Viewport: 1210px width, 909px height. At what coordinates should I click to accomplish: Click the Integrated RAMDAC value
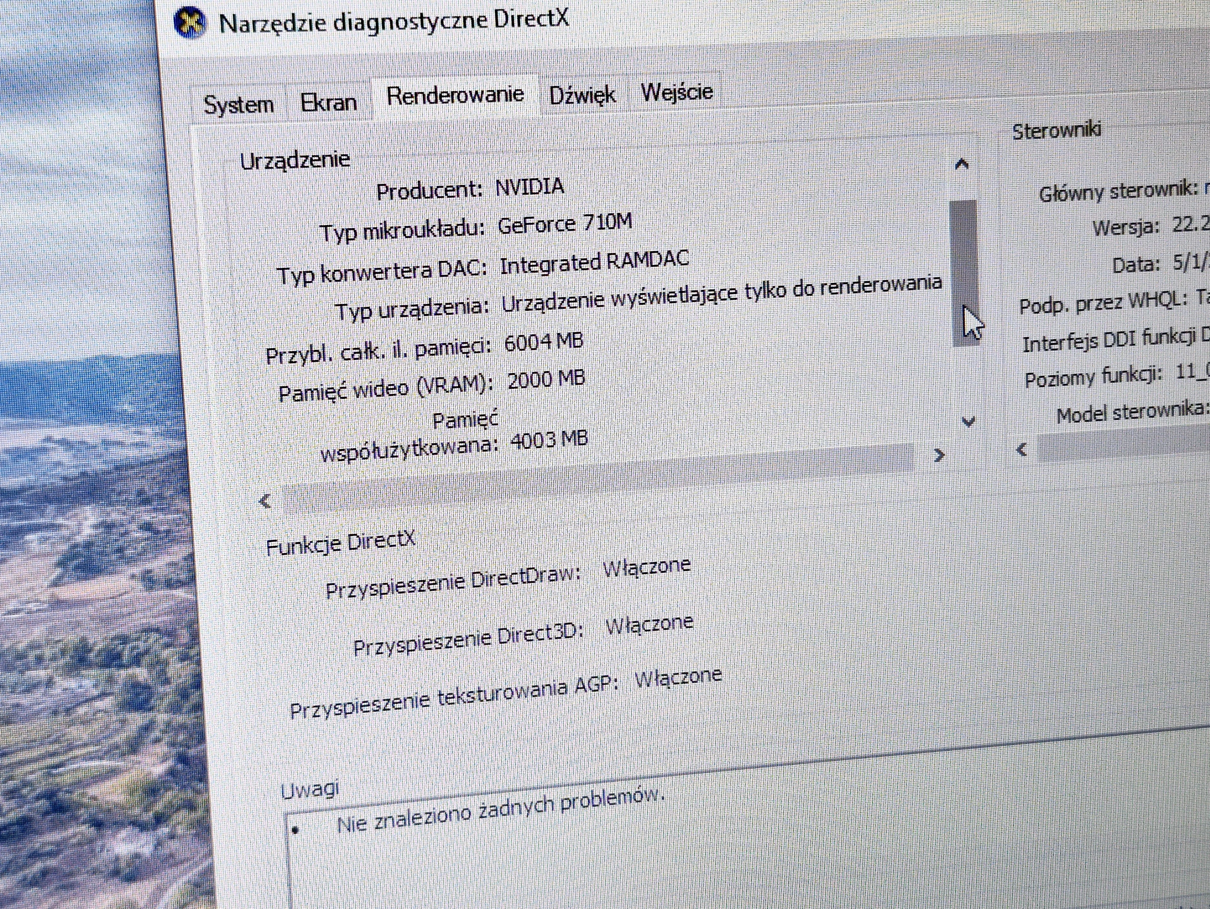[594, 263]
